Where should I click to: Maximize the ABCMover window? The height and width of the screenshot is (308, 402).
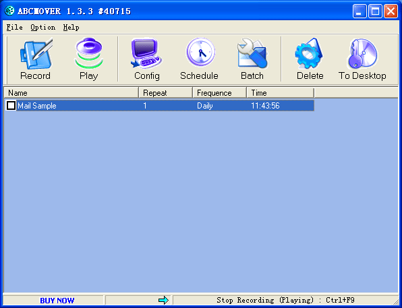pos(375,11)
